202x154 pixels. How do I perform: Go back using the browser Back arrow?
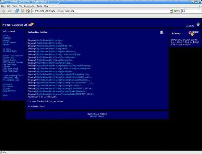[3, 11]
